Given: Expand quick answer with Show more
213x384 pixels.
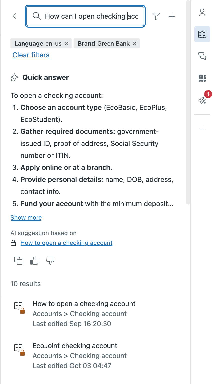Looking at the screenshot, I should (x=26, y=218).
